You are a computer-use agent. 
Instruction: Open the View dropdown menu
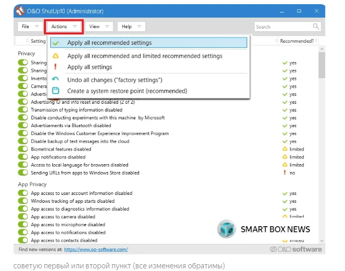(x=99, y=27)
